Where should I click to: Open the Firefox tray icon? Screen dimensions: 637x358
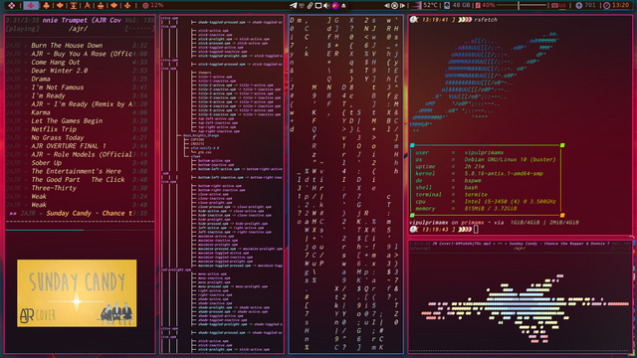(335, 5)
